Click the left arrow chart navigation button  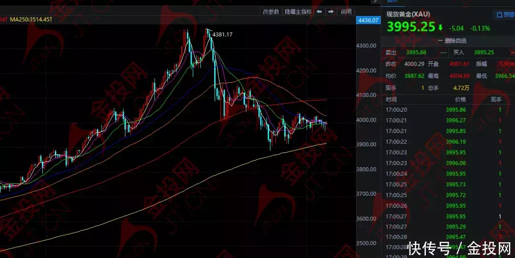(x=319, y=12)
